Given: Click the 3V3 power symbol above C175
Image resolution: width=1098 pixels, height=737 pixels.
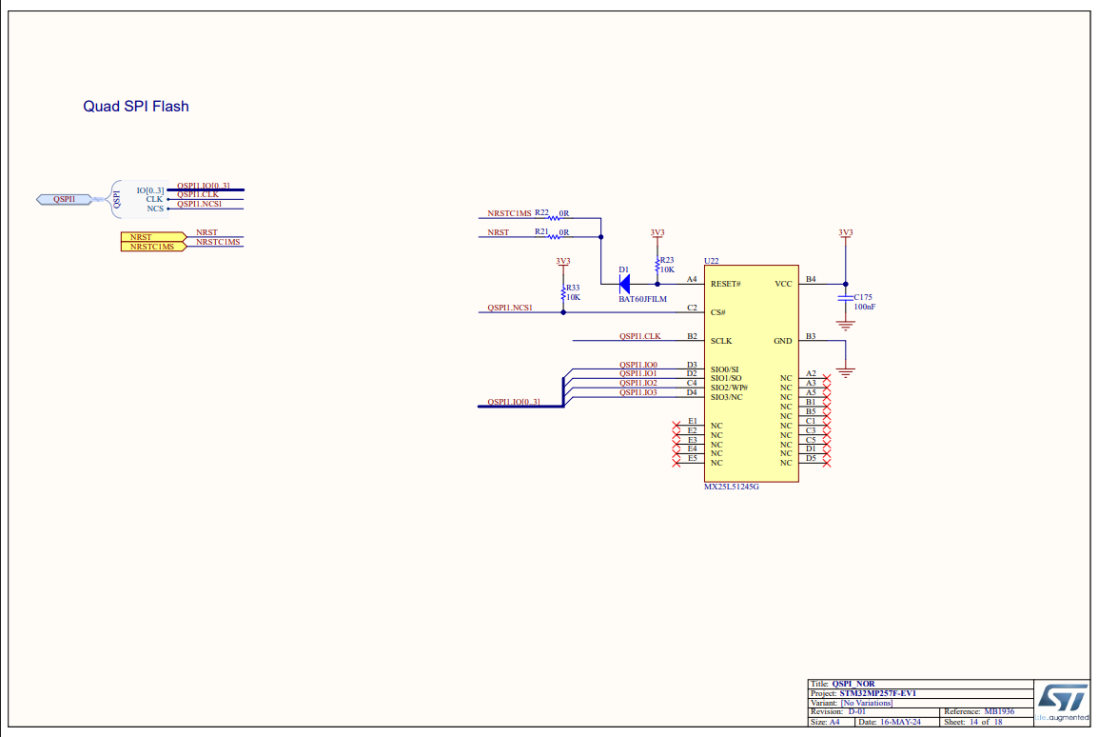Looking at the screenshot, I should click(845, 233).
